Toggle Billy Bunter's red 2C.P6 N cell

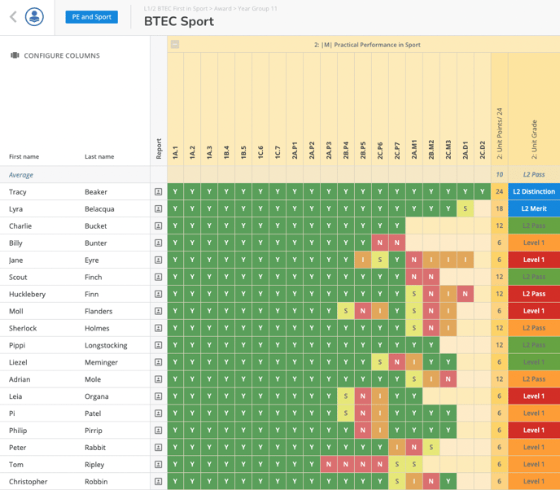pyautogui.click(x=380, y=243)
